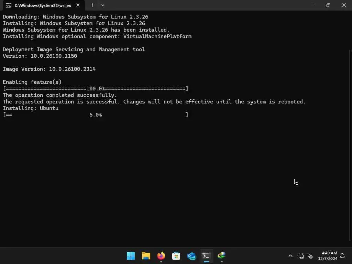Click "Image Version: 10.0.26100.2314" line
The image size is (352, 264).
point(49,69)
